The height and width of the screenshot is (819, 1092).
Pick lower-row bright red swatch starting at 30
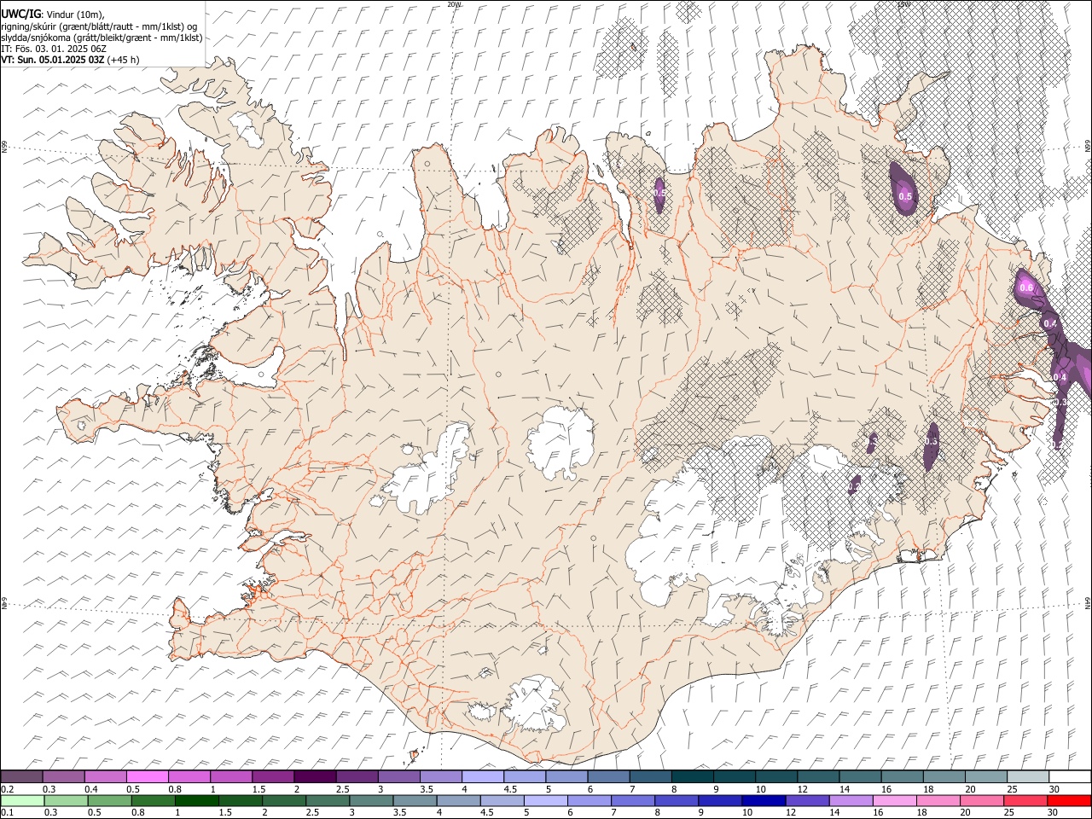coord(1069,800)
